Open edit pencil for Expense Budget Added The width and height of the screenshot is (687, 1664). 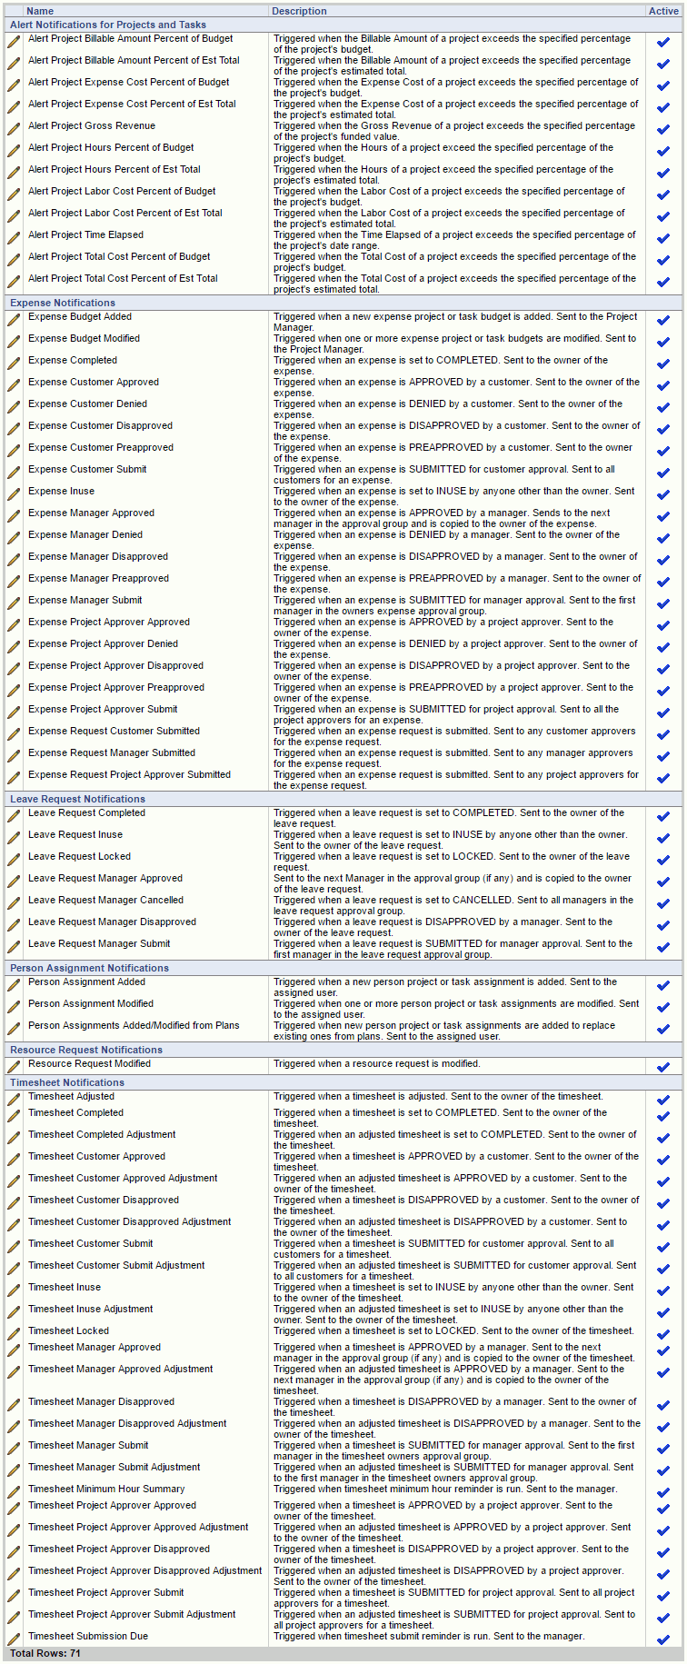point(14,320)
